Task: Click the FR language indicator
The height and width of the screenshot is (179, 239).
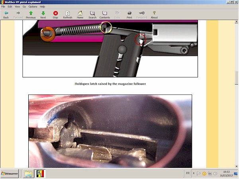Action: point(188,173)
